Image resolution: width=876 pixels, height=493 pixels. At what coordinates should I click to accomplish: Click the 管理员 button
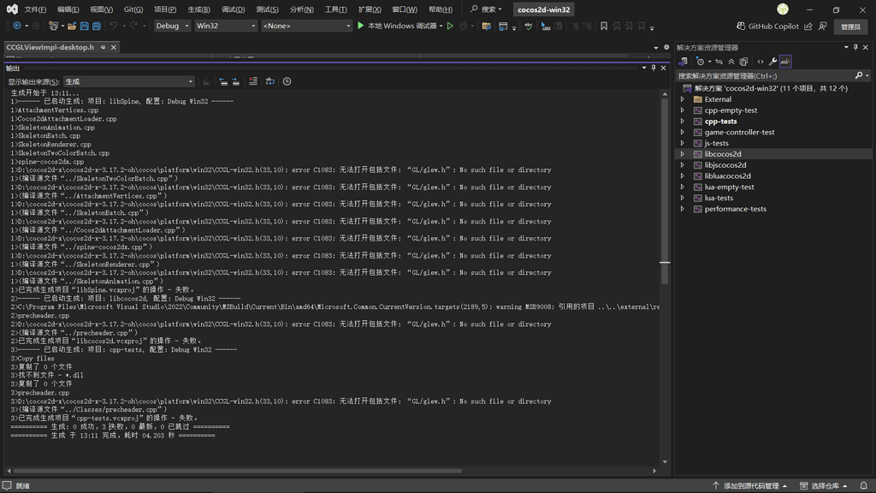(850, 27)
